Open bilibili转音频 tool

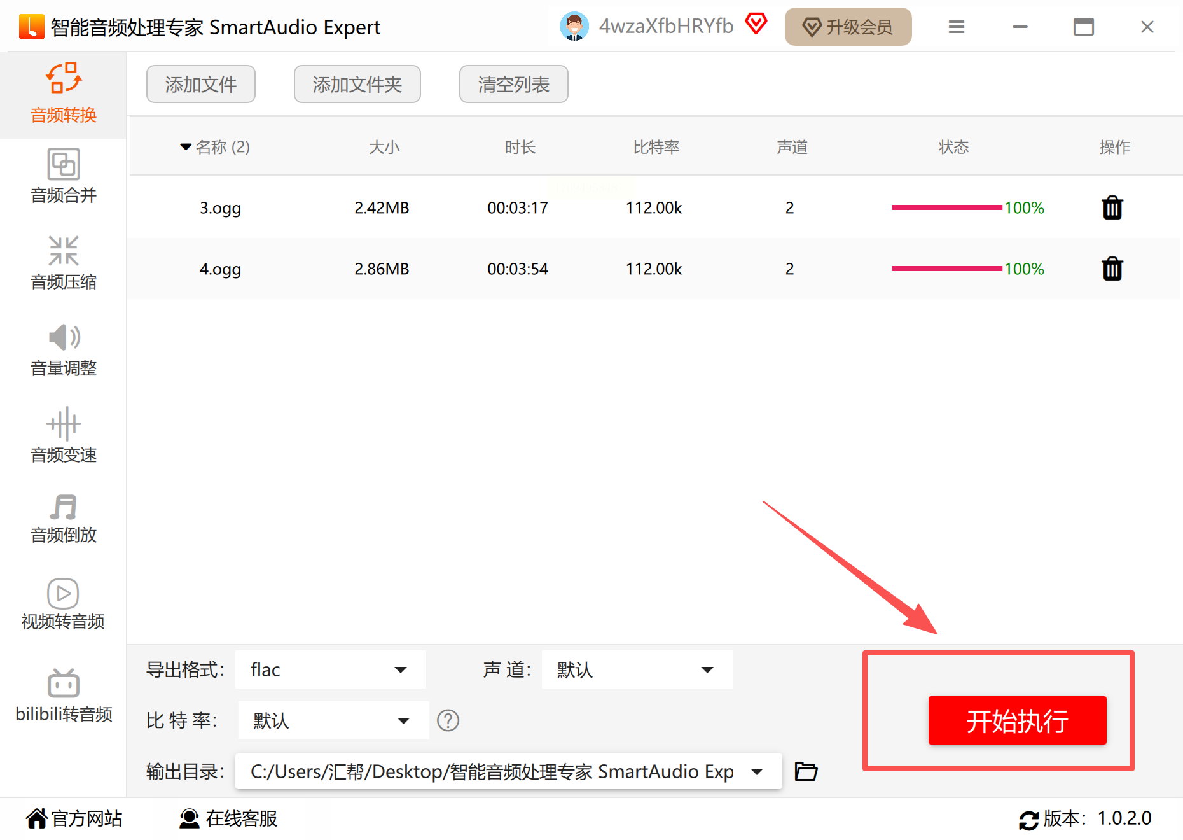click(x=64, y=696)
